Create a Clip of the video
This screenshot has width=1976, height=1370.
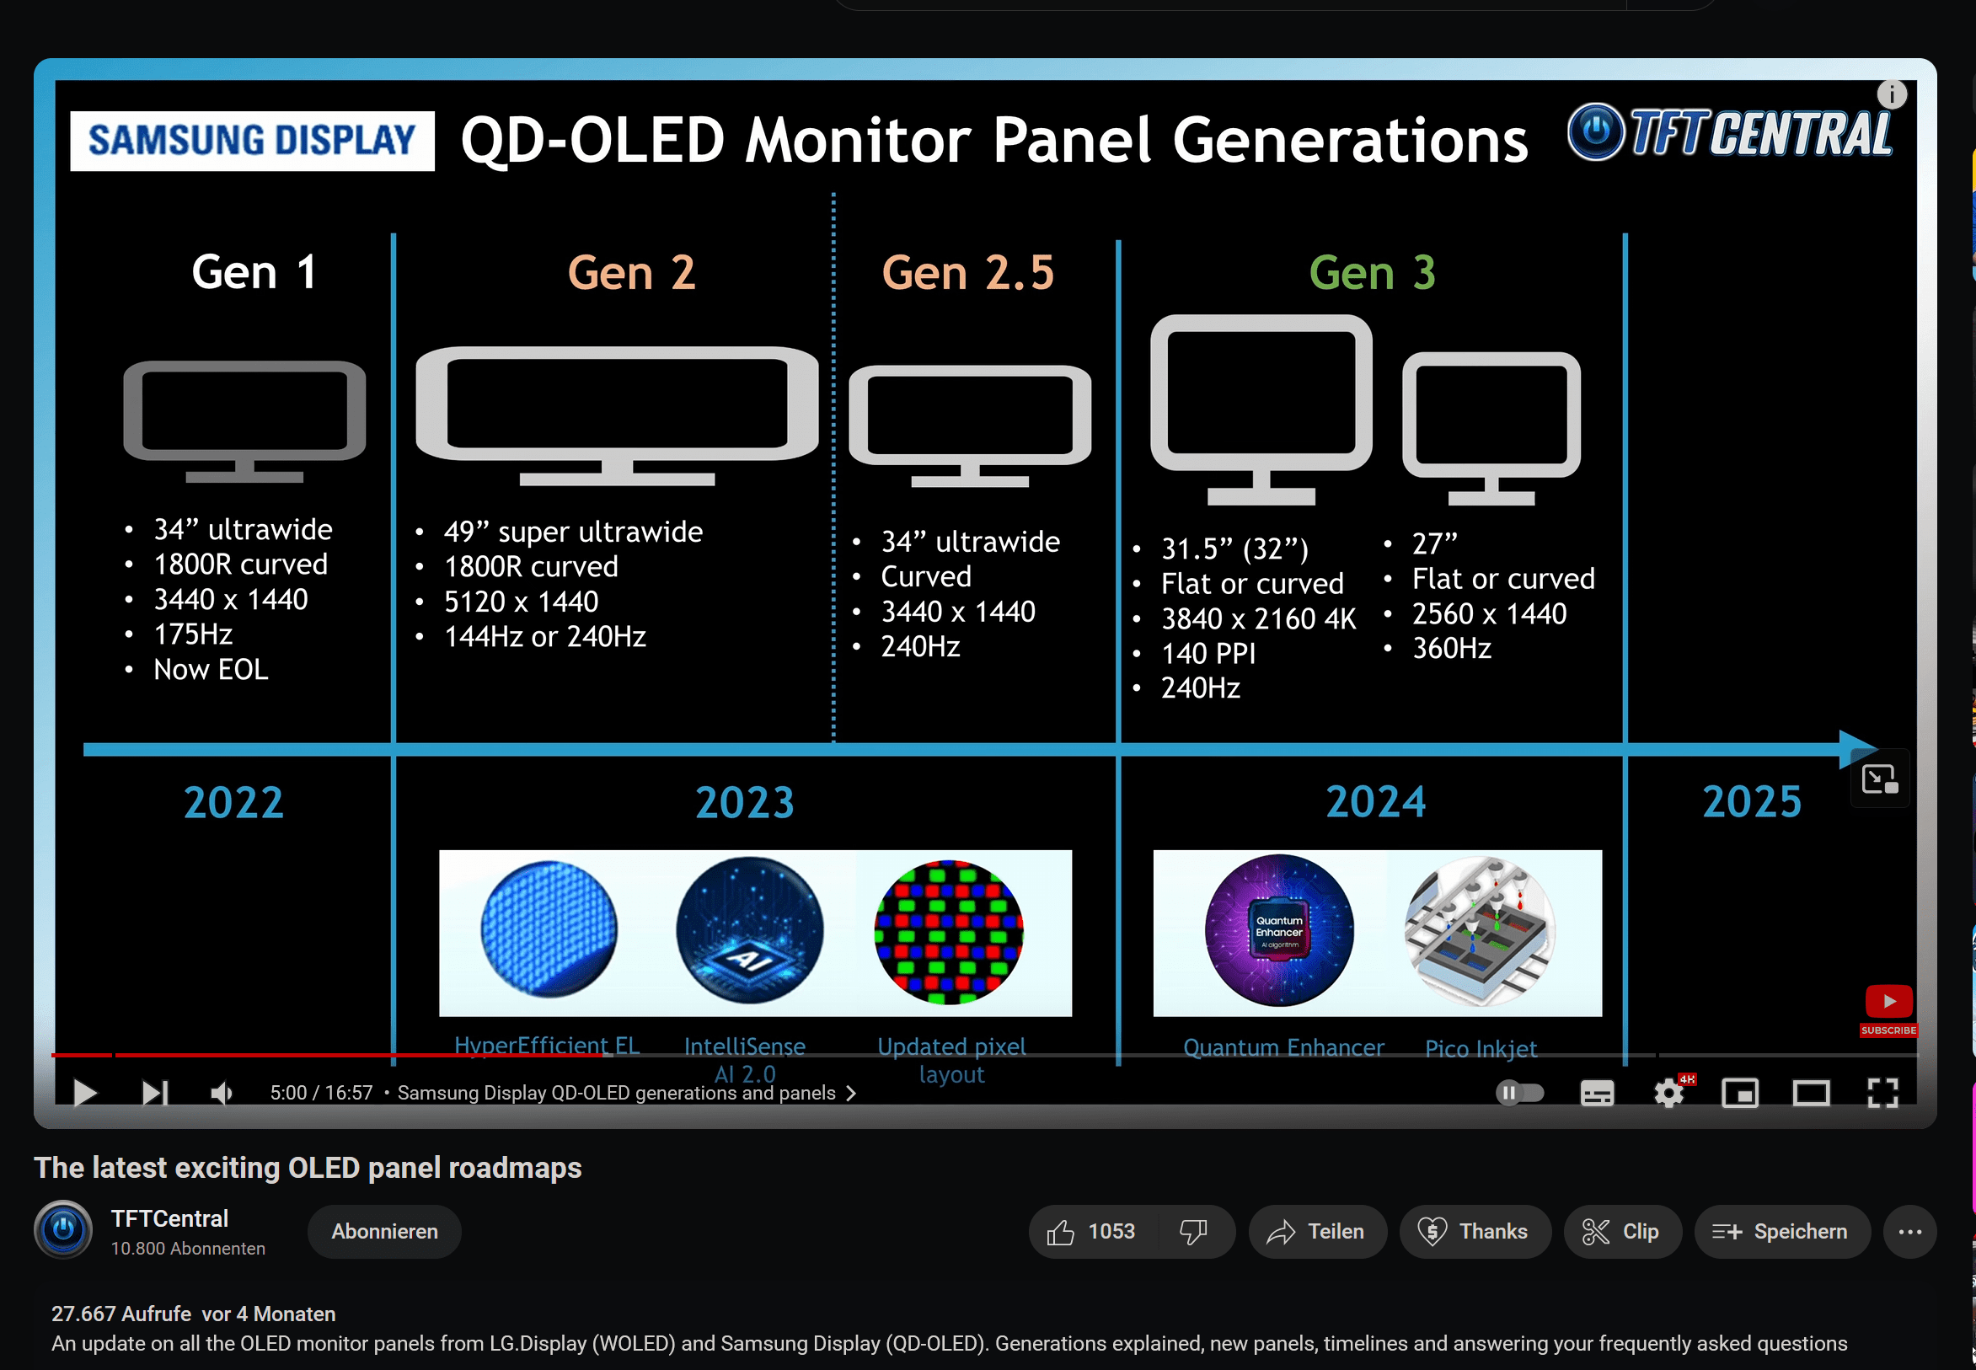point(1621,1232)
